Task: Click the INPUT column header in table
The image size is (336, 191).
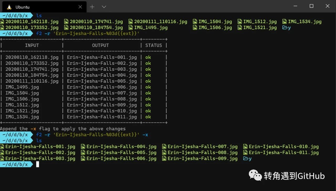Action: [x=32, y=45]
